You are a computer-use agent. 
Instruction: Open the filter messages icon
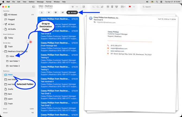coord(73,7)
